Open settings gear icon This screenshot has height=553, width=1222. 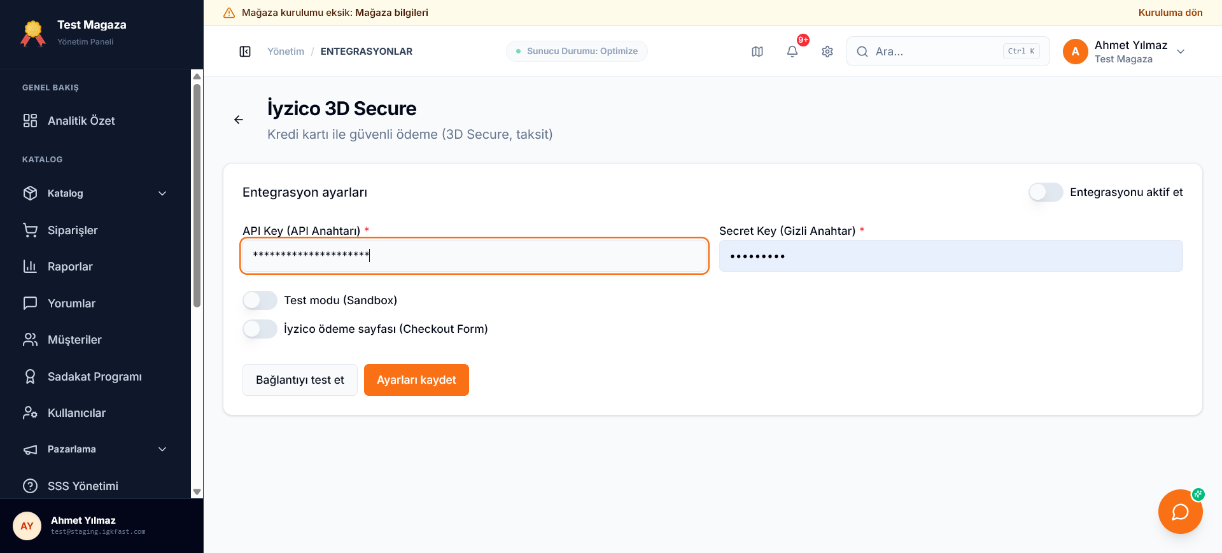(x=827, y=52)
